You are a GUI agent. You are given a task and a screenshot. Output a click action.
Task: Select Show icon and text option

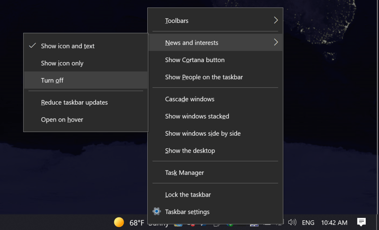[68, 46]
